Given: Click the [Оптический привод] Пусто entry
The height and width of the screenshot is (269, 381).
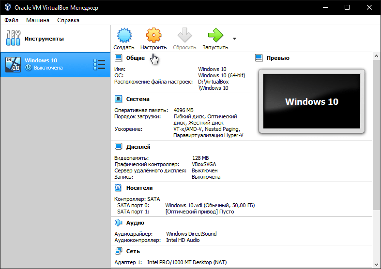Looking at the screenshot, I should pyautogui.click(x=200, y=212).
